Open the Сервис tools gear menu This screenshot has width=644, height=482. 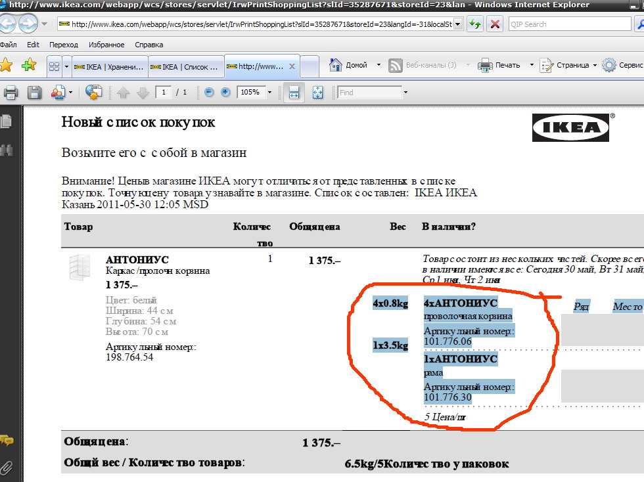point(623,65)
